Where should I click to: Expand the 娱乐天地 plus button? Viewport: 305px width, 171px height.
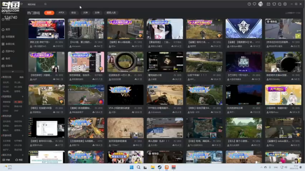click(22, 155)
